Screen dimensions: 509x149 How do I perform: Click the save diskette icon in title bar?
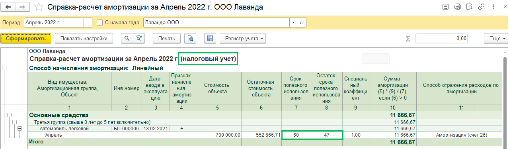(446, 7)
